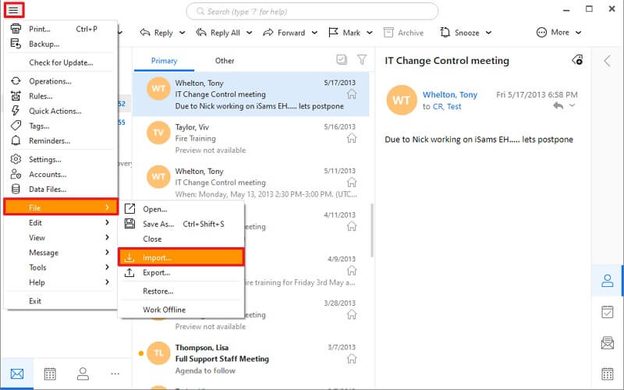Expand the View submenu
Image resolution: width=624 pixels, height=390 pixels.
[60, 238]
